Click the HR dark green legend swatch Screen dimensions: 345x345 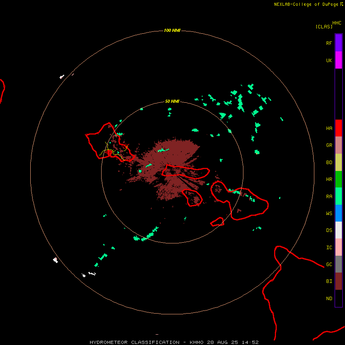click(338, 179)
